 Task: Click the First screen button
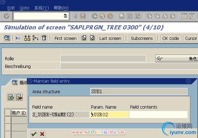tap(65, 38)
